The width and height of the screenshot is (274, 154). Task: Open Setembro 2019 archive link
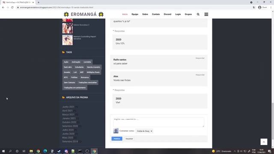pyautogui.click(x=70, y=142)
